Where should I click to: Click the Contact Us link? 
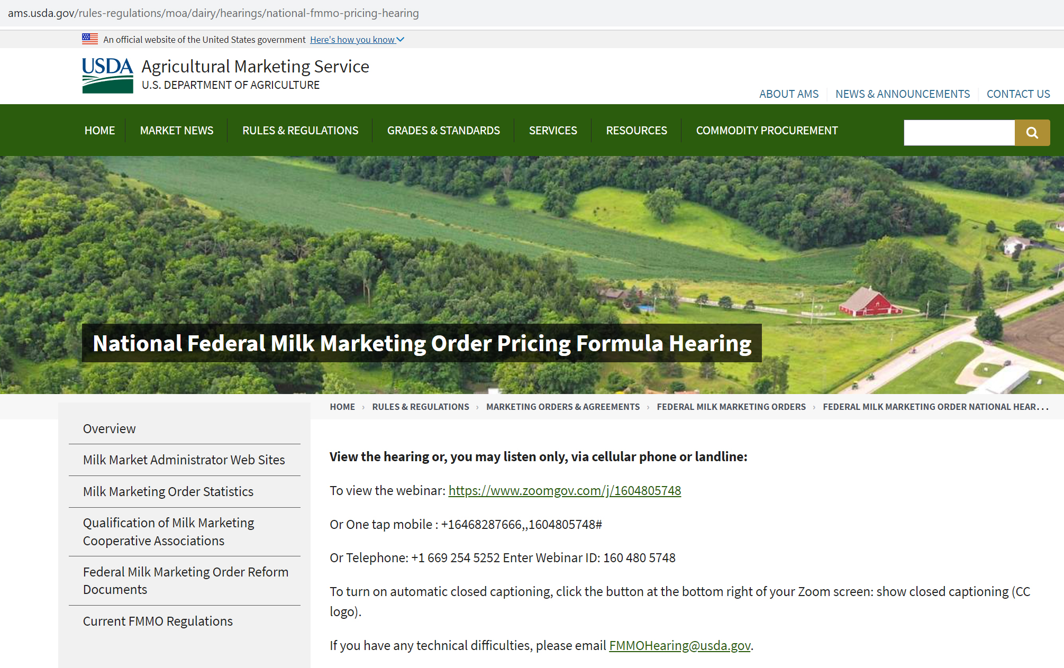coord(1017,94)
